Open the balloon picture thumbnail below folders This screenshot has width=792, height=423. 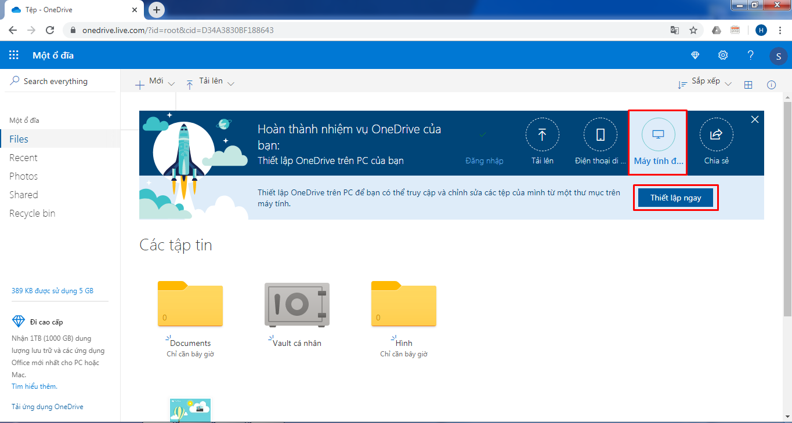190,410
